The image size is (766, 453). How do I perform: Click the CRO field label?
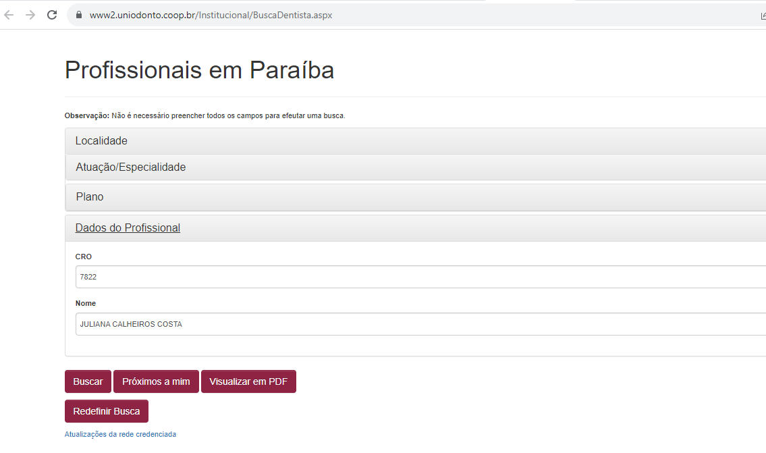tap(84, 257)
